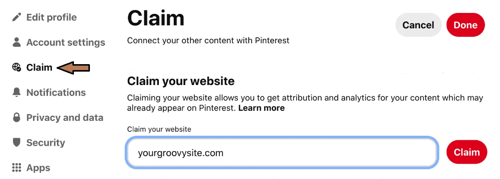This screenshot has height=179, width=500.
Task: Follow the Learn more link
Action: (261, 108)
